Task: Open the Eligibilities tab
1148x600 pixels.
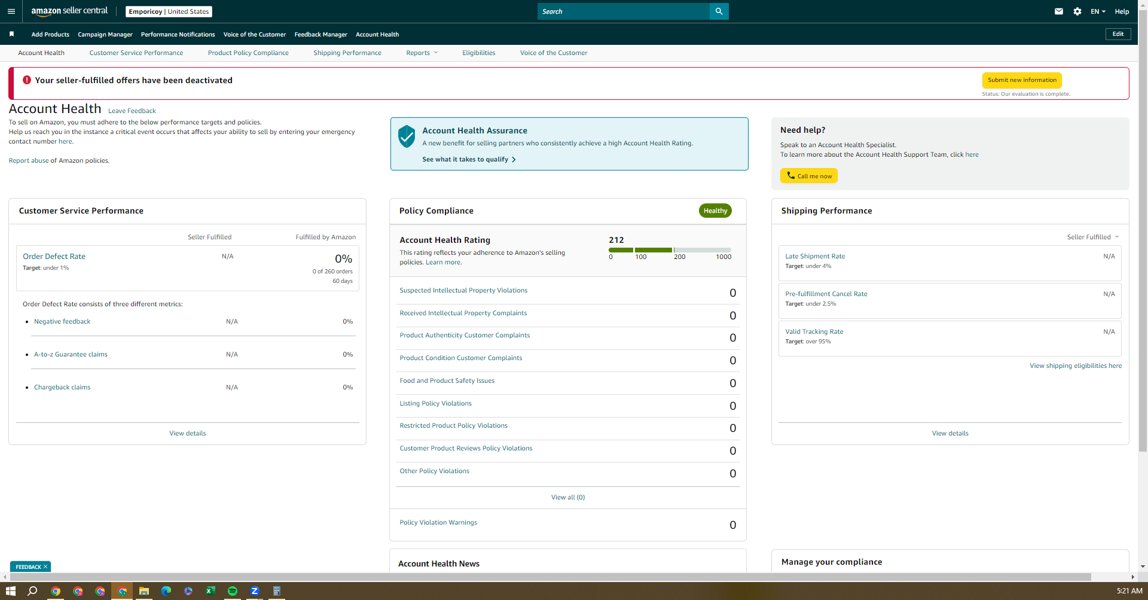Action: tap(479, 53)
